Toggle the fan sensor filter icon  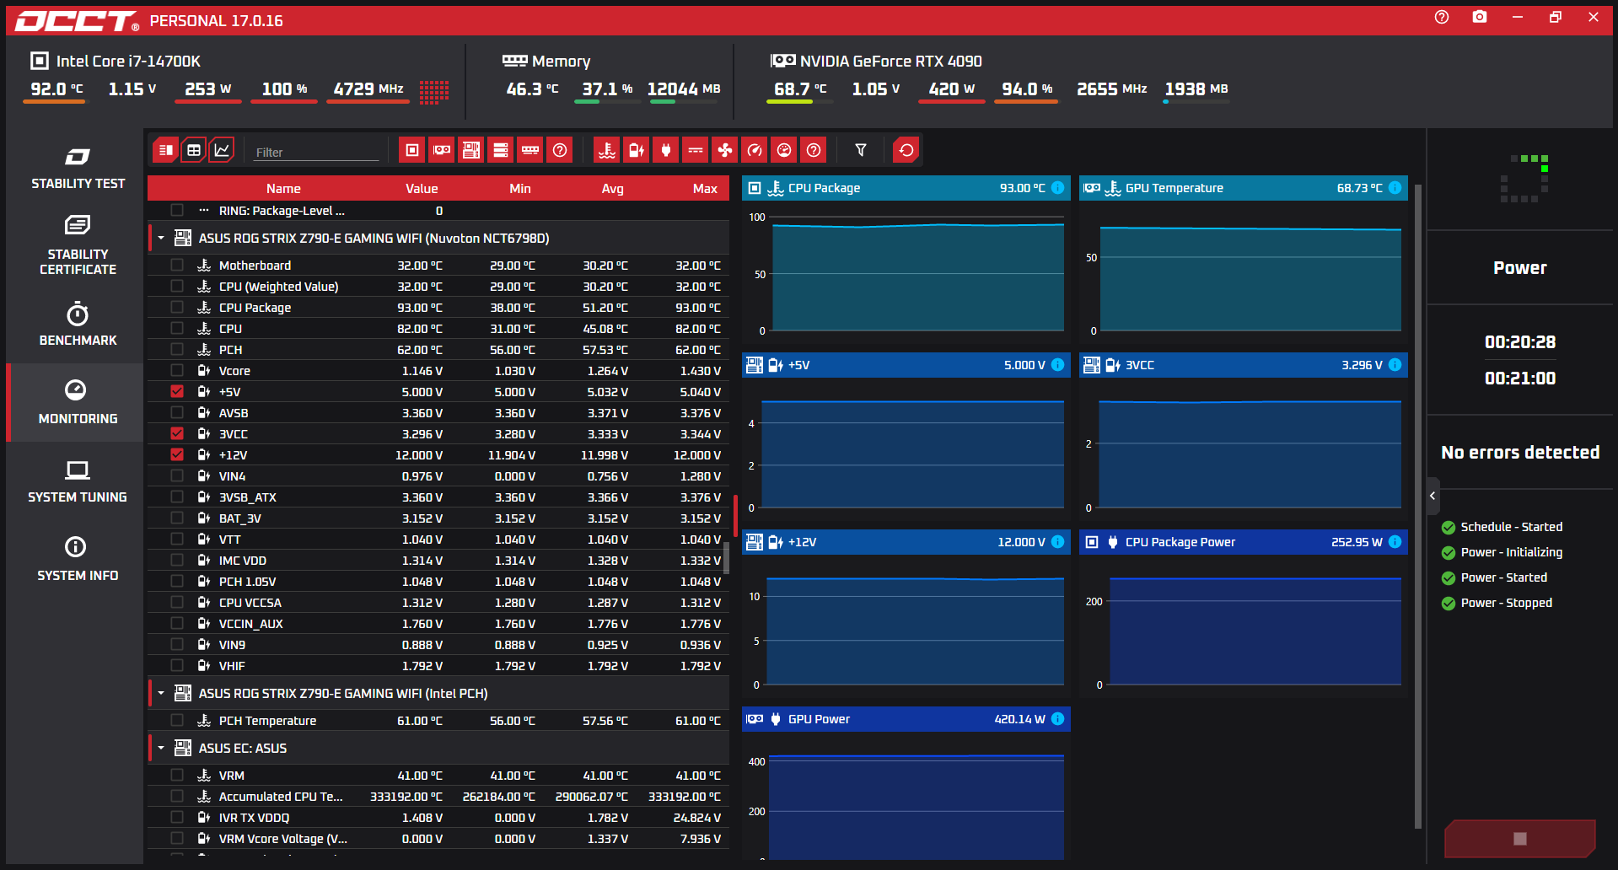(x=725, y=150)
